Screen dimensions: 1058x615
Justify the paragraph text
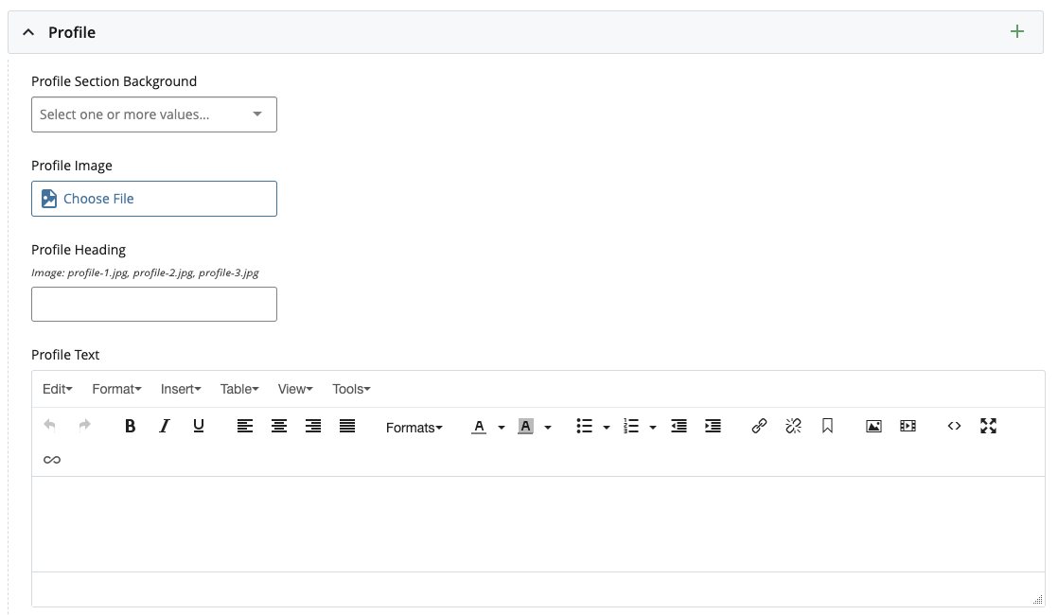point(347,427)
